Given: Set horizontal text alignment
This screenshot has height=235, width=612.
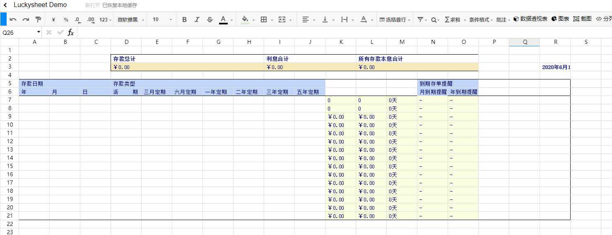Looking at the screenshot, I should pyautogui.click(x=306, y=19).
